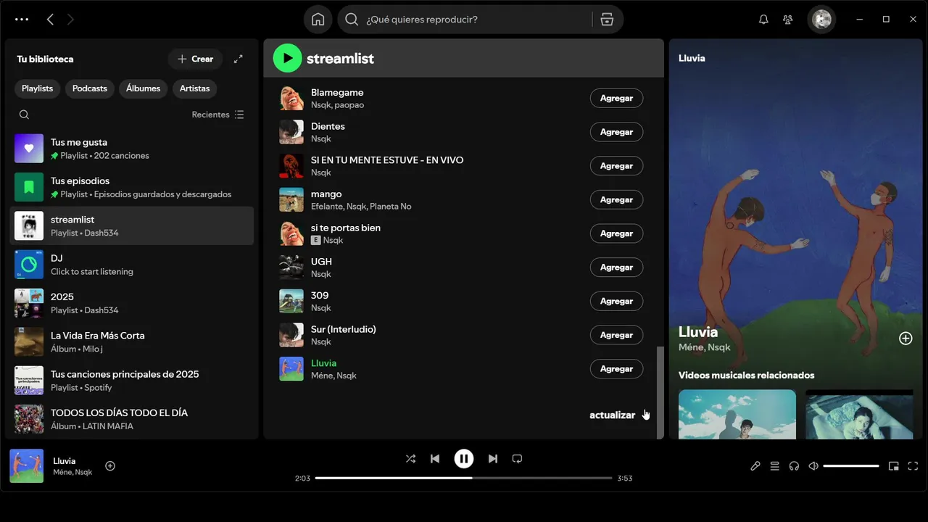Set volume with the volume slider
928x522 pixels.
pyautogui.click(x=851, y=466)
